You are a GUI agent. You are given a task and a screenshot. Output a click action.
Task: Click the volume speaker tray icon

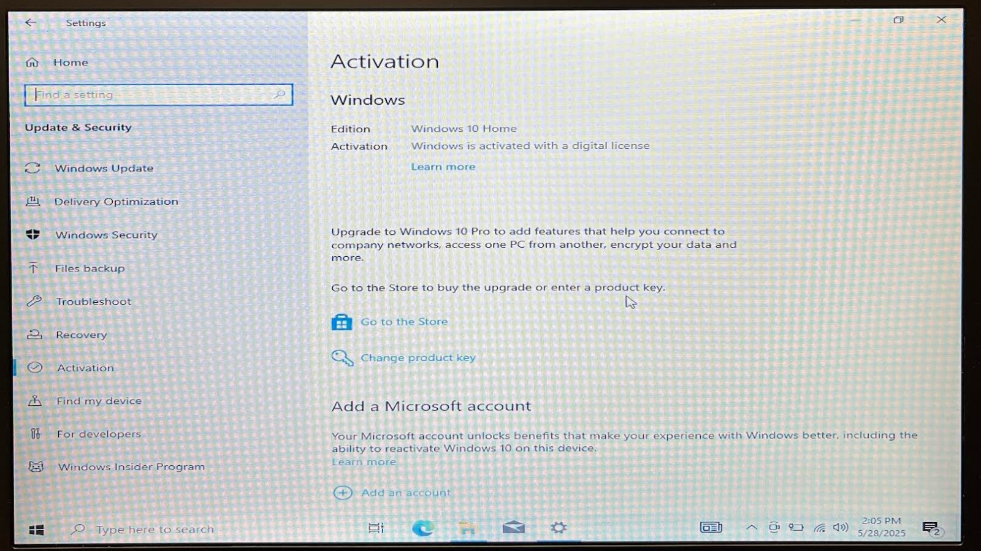[841, 528]
